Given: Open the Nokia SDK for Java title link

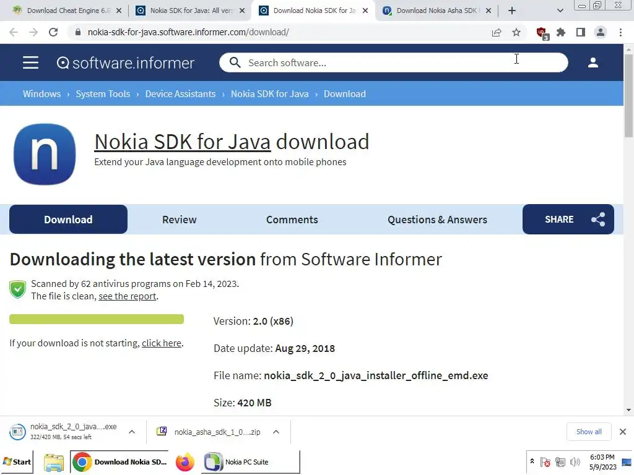Looking at the screenshot, I should tap(183, 142).
